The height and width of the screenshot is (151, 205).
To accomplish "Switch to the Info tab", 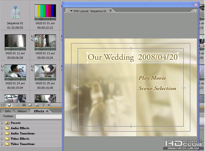I will pyautogui.click(x=8, y=111).
